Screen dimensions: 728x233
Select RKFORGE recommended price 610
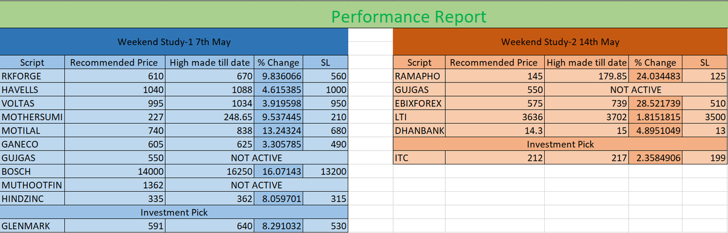pyautogui.click(x=115, y=77)
